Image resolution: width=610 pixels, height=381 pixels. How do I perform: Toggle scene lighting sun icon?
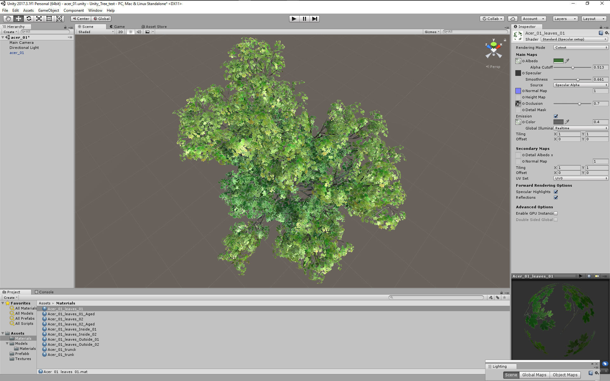pyautogui.click(x=131, y=32)
